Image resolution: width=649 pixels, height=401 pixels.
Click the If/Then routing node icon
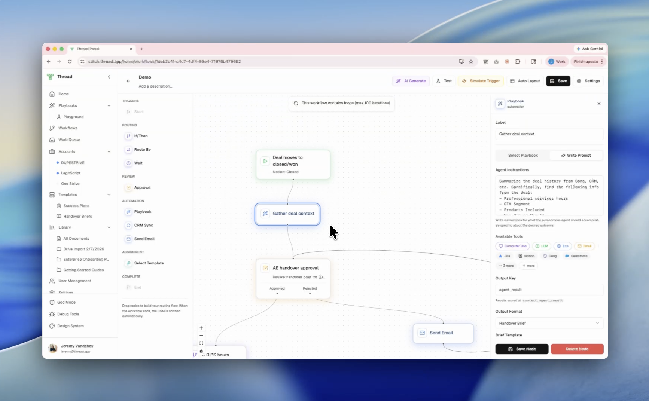(128, 136)
